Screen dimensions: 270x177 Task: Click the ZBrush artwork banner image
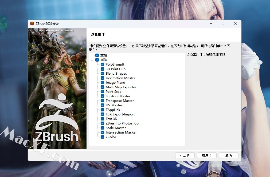(x=57, y=88)
